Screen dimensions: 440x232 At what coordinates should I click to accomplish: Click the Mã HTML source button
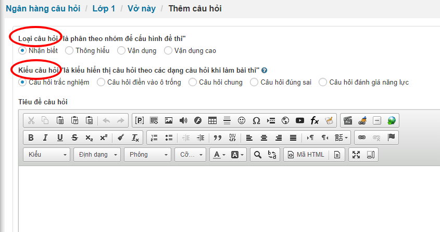coord(306,155)
